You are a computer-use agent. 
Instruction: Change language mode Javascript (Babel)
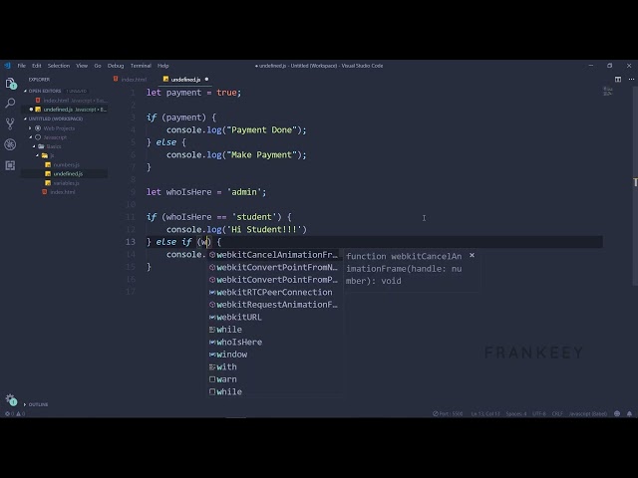point(588,414)
